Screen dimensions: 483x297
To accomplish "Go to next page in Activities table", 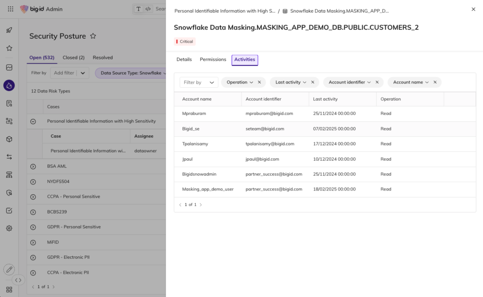I will coord(200,205).
